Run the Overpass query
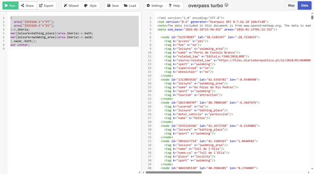 coord(10,6)
